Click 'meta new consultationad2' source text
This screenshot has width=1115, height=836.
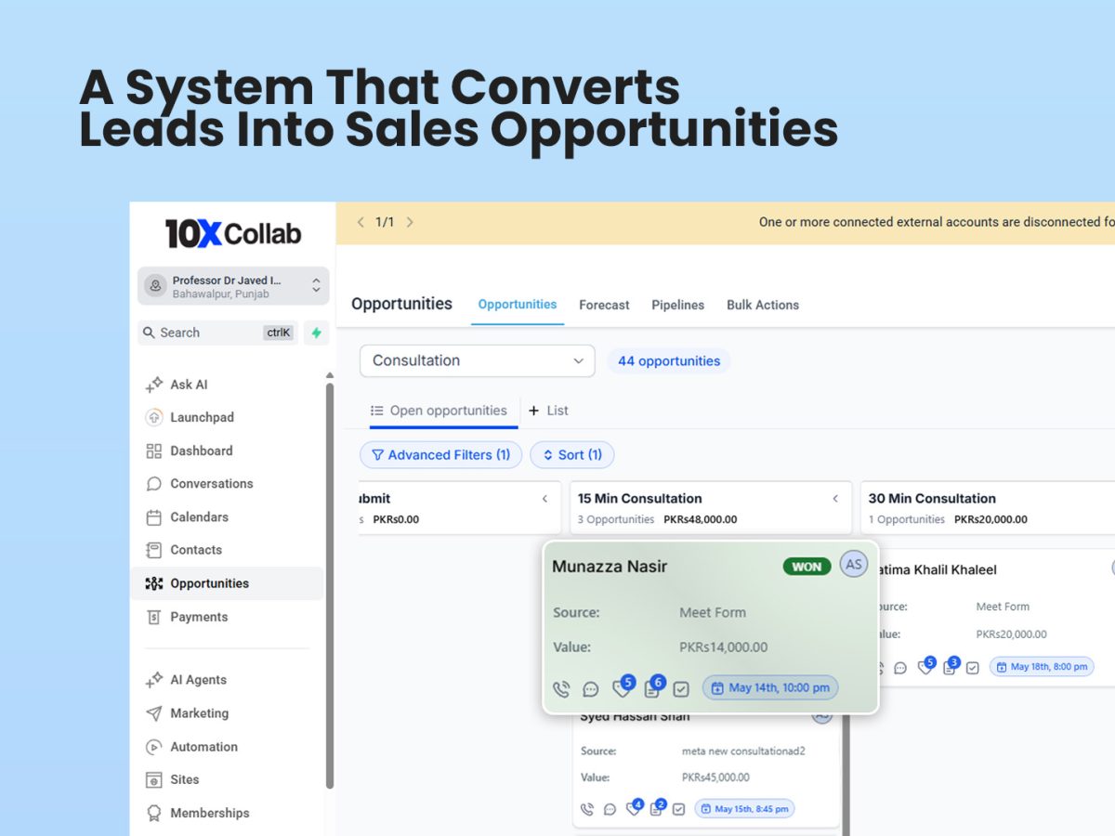[743, 751]
